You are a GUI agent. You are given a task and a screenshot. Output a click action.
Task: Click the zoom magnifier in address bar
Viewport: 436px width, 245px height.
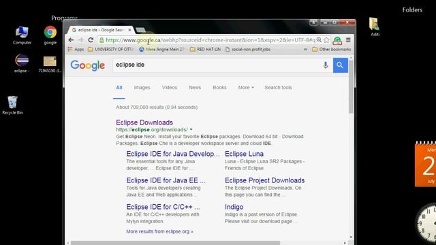pyautogui.click(x=320, y=40)
